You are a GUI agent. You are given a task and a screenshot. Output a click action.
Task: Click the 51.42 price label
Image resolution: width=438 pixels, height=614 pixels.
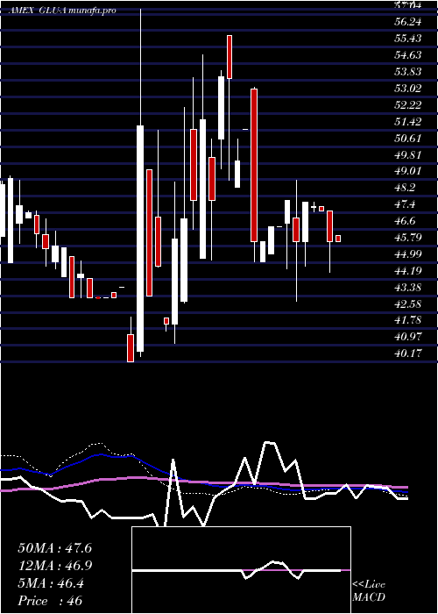[x=407, y=122]
